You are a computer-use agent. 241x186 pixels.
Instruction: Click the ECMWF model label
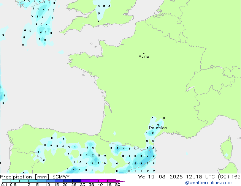coord(61,177)
